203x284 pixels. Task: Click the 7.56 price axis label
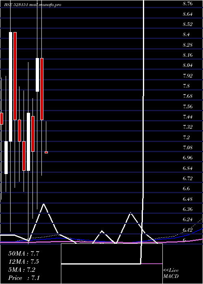click(188, 106)
